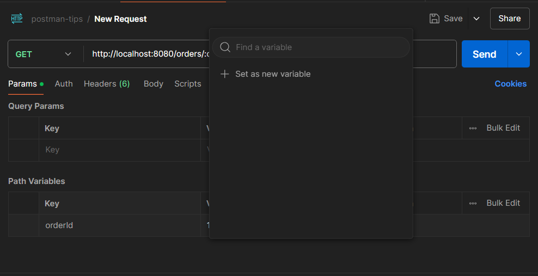
Task: Open the GET method dropdown
Action: click(x=44, y=54)
